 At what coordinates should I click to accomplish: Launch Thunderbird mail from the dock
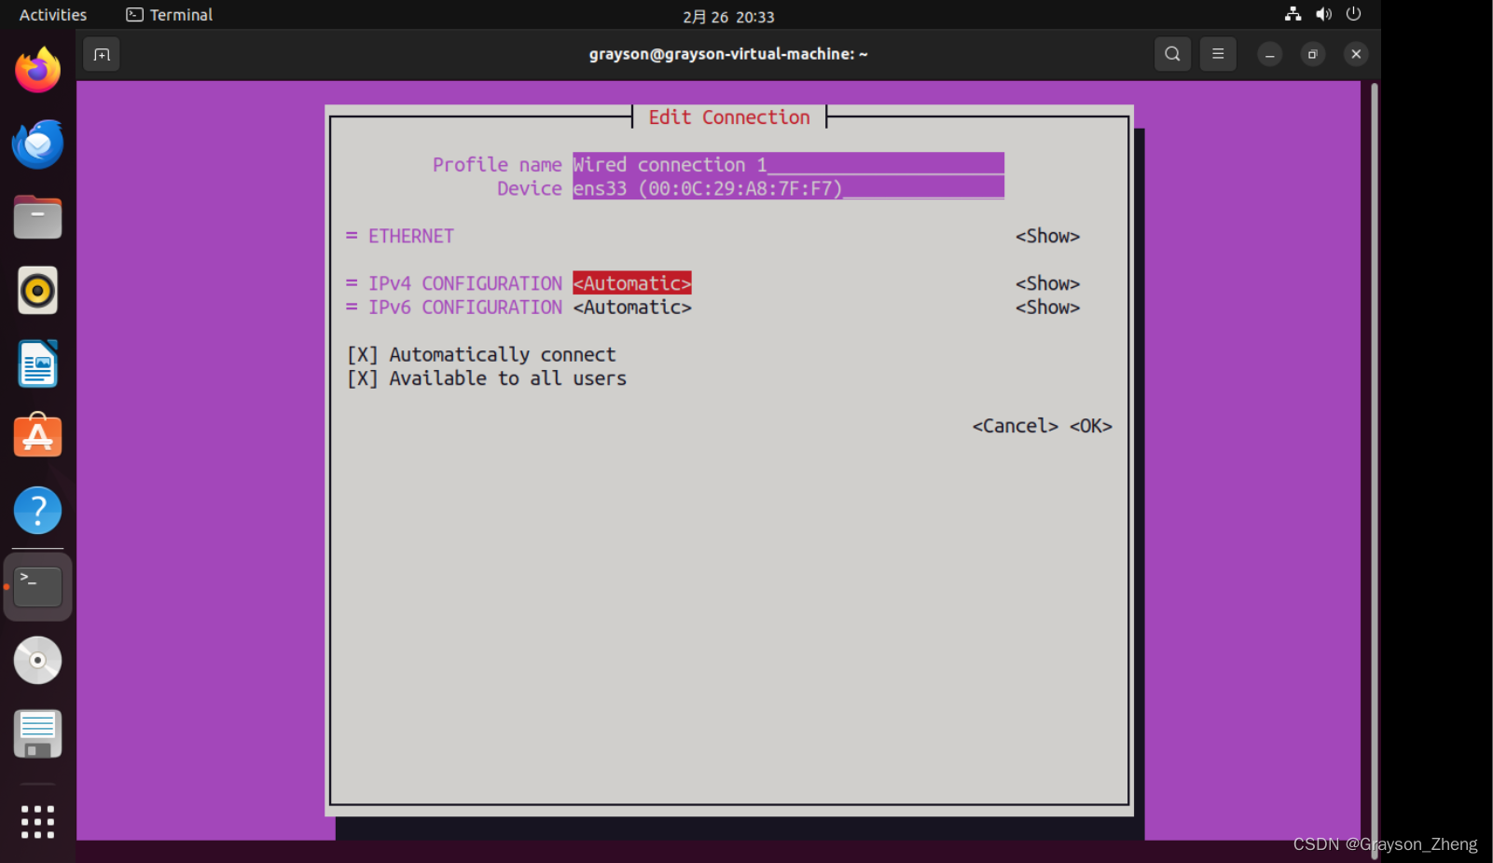37,144
